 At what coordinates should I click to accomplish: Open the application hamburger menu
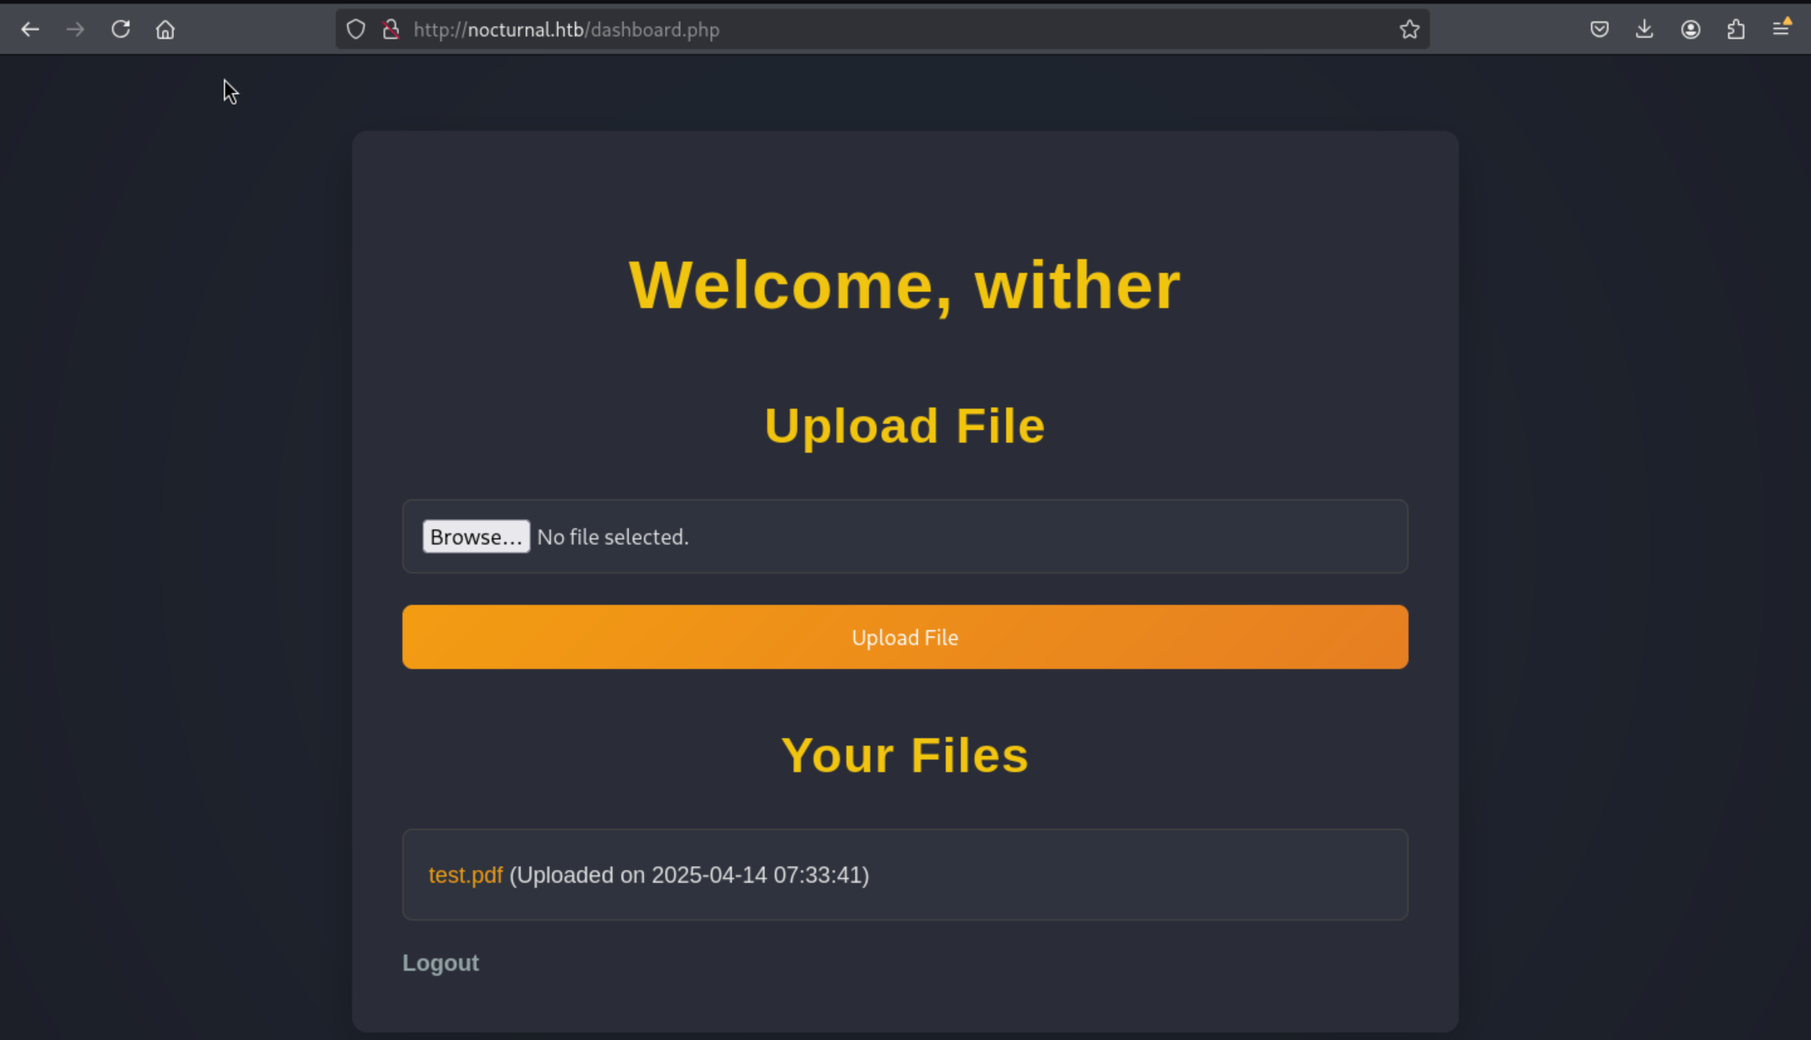point(1781,30)
